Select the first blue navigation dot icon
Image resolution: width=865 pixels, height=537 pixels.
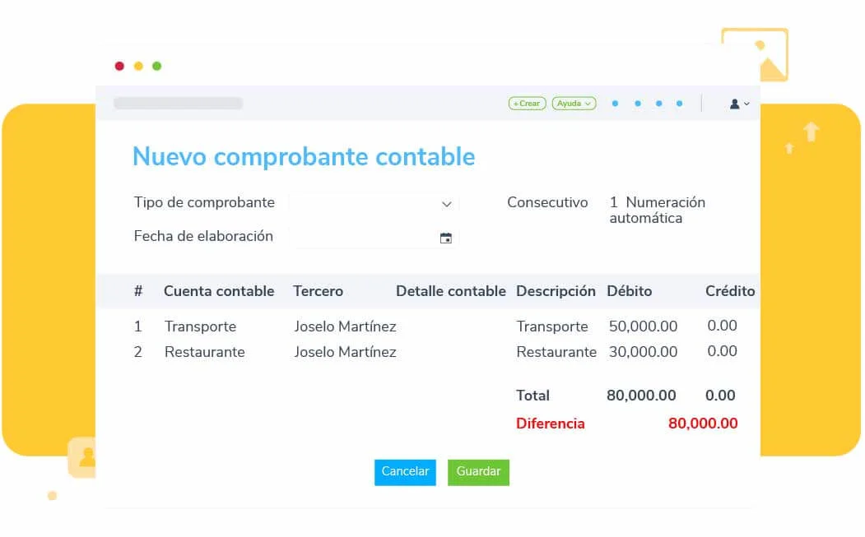click(615, 104)
